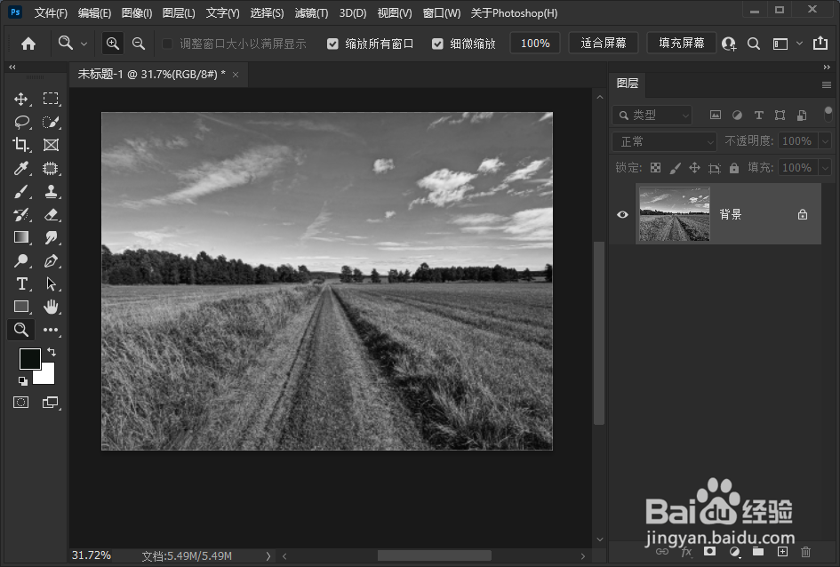Screen dimensions: 840x567
Task: Add a new adjustment layer
Action: [735, 552]
